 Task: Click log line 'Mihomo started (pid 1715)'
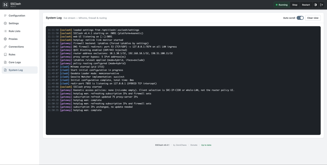point(76,67)
